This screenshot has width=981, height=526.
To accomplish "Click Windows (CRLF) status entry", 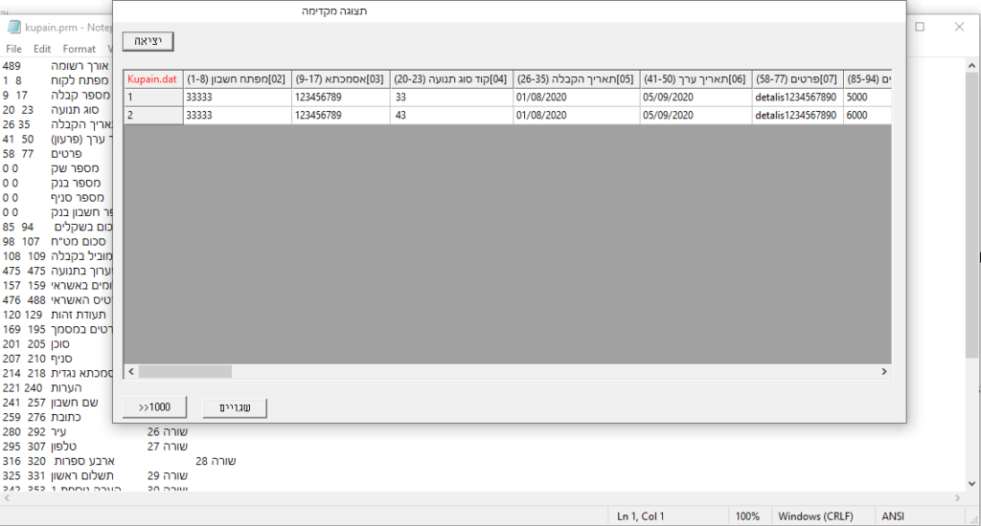I will click(x=815, y=516).
